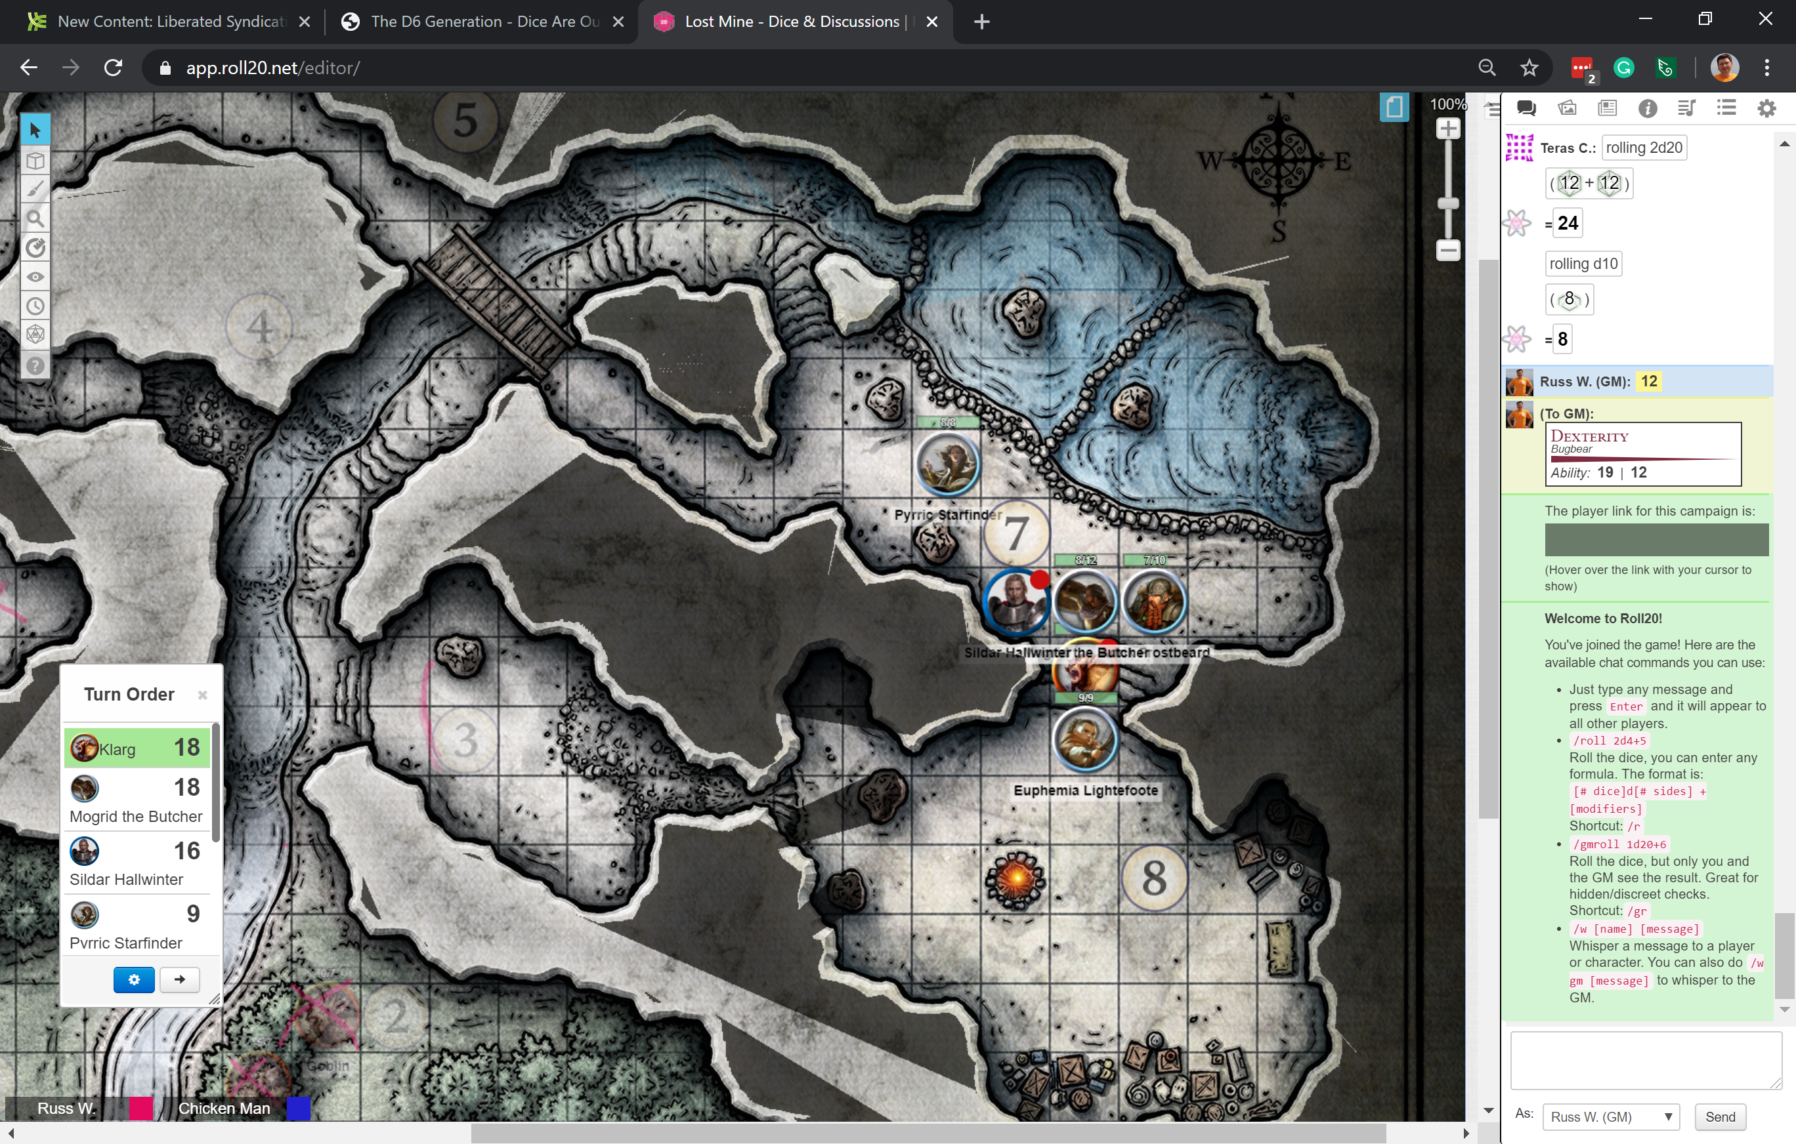This screenshot has height=1144, width=1796.
Task: Click the 24 roll result
Action: 1568,223
